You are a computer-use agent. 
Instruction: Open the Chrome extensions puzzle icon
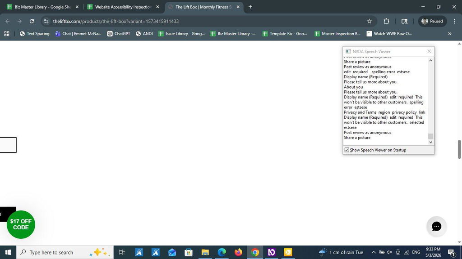[x=386, y=21]
